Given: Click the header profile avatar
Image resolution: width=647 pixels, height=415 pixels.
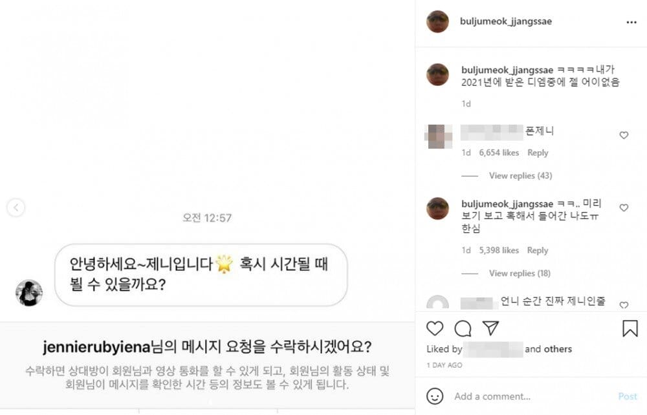Looking at the screenshot, I should (437, 21).
